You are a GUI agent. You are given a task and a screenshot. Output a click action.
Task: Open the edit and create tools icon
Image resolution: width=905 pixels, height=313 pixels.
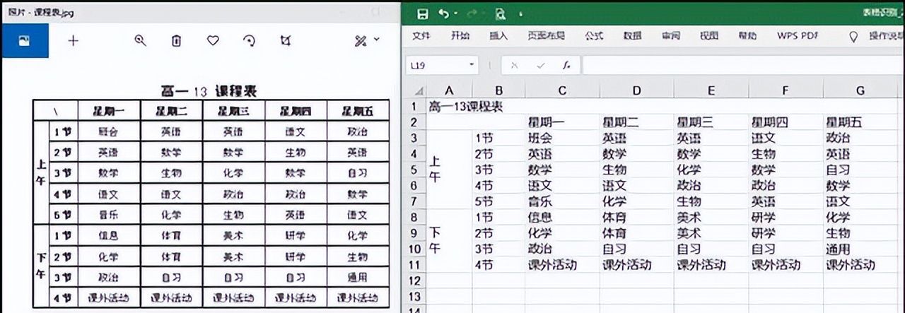tap(361, 41)
